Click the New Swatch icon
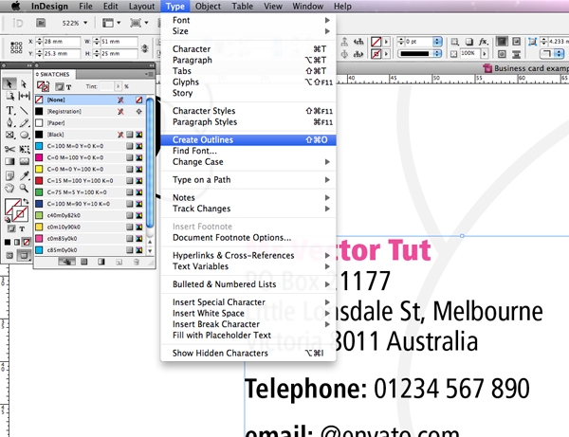Image resolution: width=569 pixels, height=437 pixels. [x=119, y=262]
